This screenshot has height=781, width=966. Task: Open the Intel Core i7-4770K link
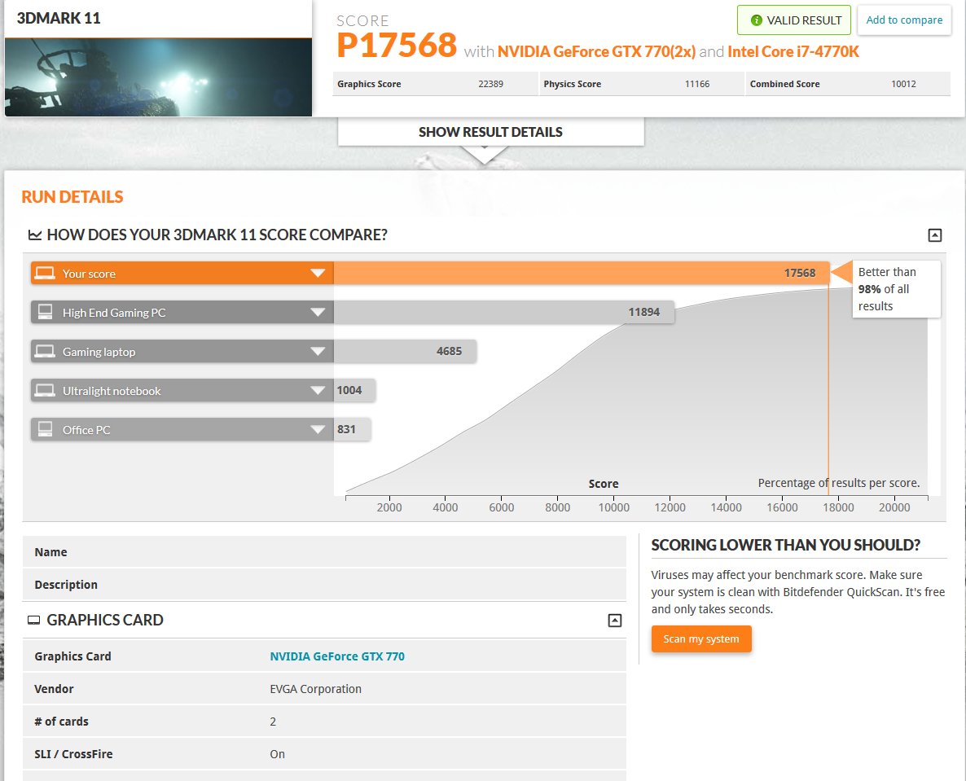pos(793,52)
